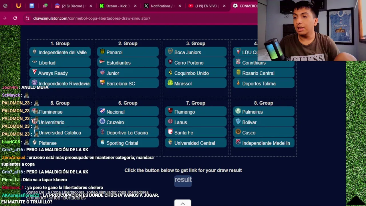Close the EN VIVO YouTube tab
The width and height of the screenshot is (366, 206).
click(x=224, y=6)
